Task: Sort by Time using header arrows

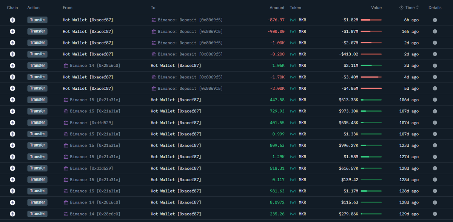Action: click(x=418, y=8)
